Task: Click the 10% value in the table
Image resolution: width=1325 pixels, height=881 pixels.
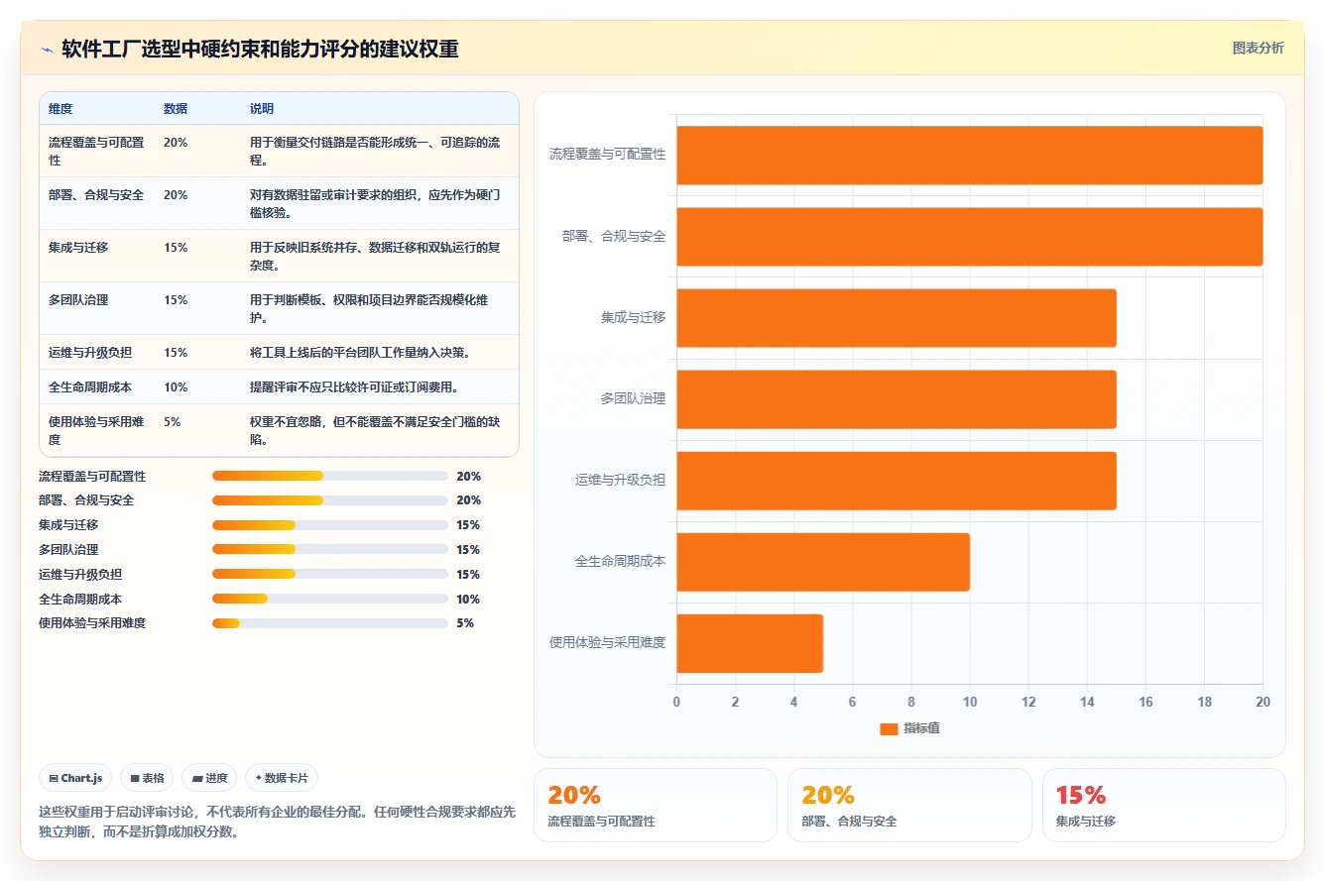Action: (x=176, y=386)
